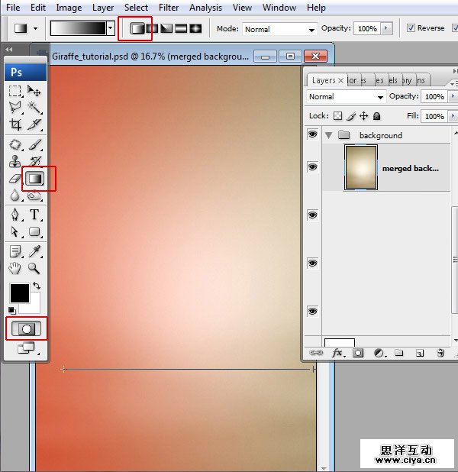Toggle visibility of merged background layer
The image size is (458, 472).
pyautogui.click(x=312, y=167)
